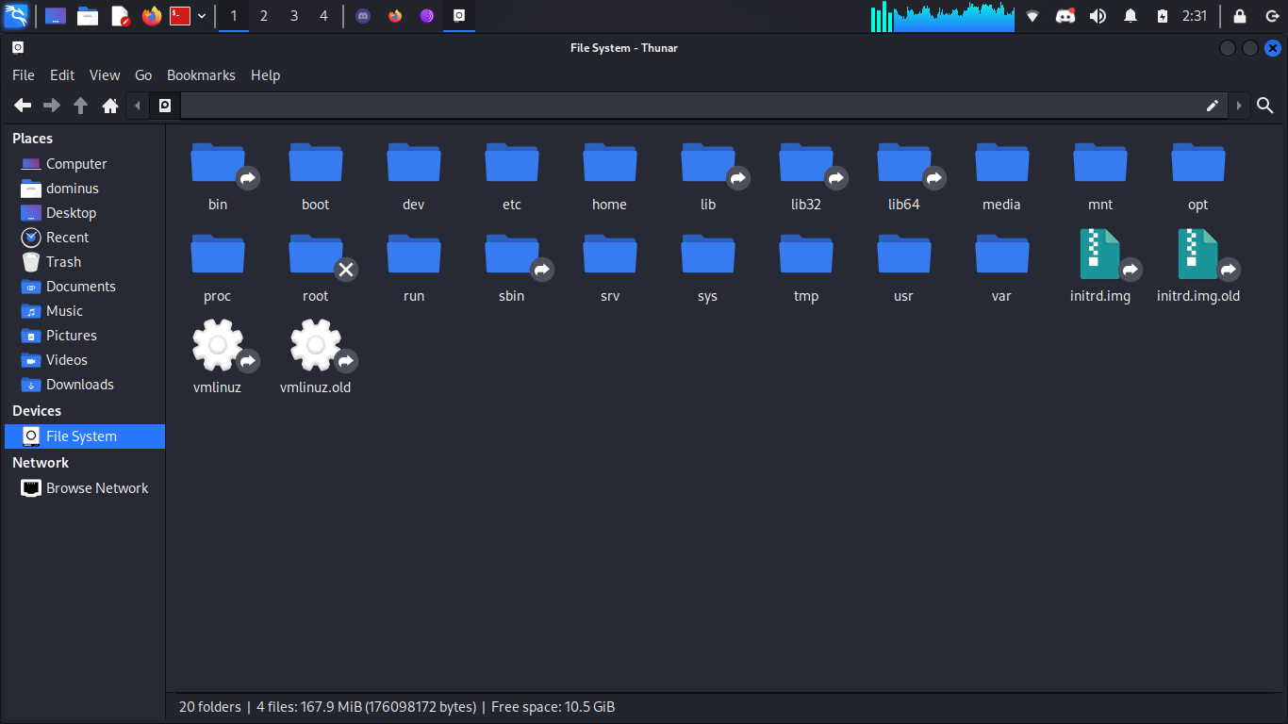Switch to workspace 2 in the panel
1288x724 pixels.
point(264,16)
